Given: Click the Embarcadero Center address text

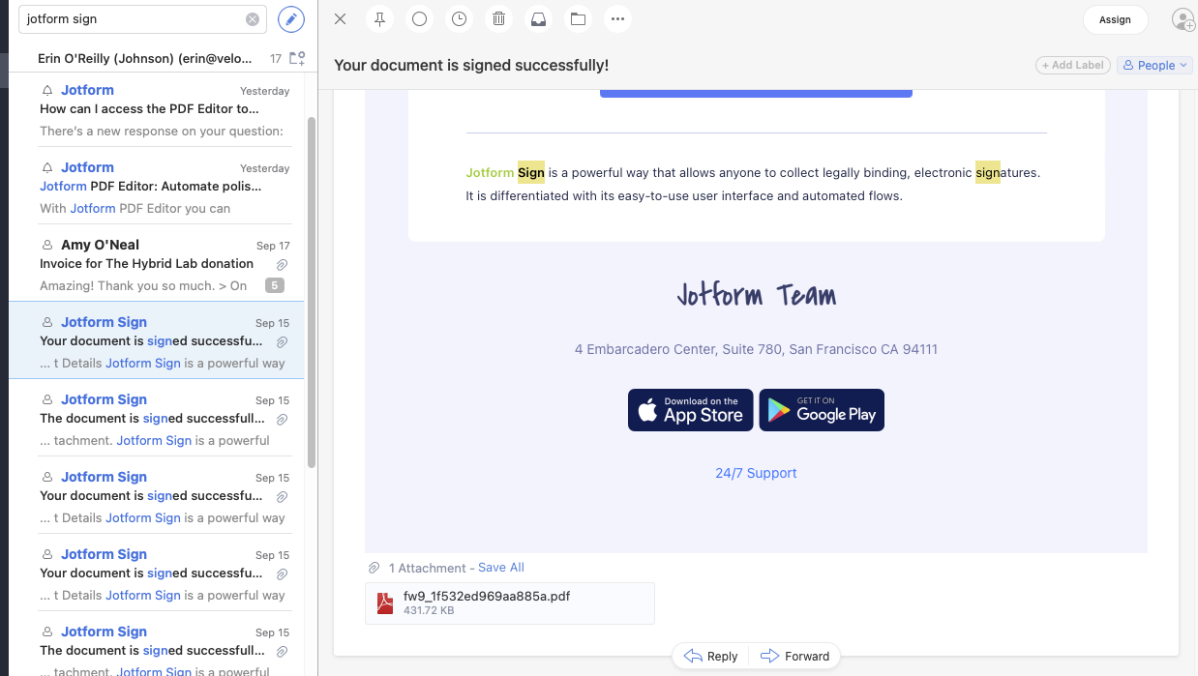Looking at the screenshot, I should (x=756, y=349).
